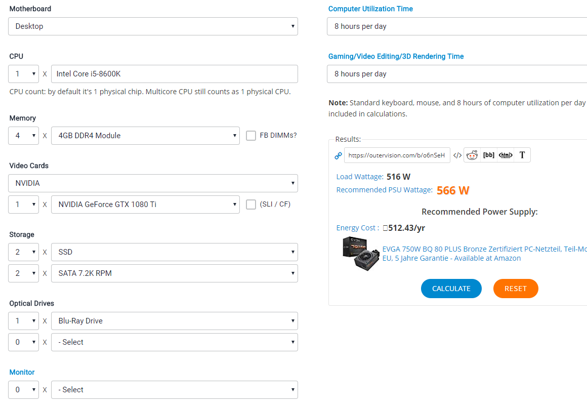
Task: Open Gaming/Video Editing/3D Rendering Time link
Action: pos(396,56)
